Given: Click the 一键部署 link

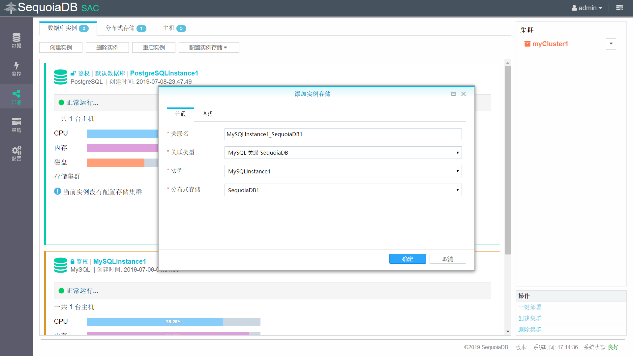Looking at the screenshot, I should 530,307.
